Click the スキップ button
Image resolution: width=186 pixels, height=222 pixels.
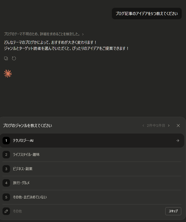(x=173, y=211)
